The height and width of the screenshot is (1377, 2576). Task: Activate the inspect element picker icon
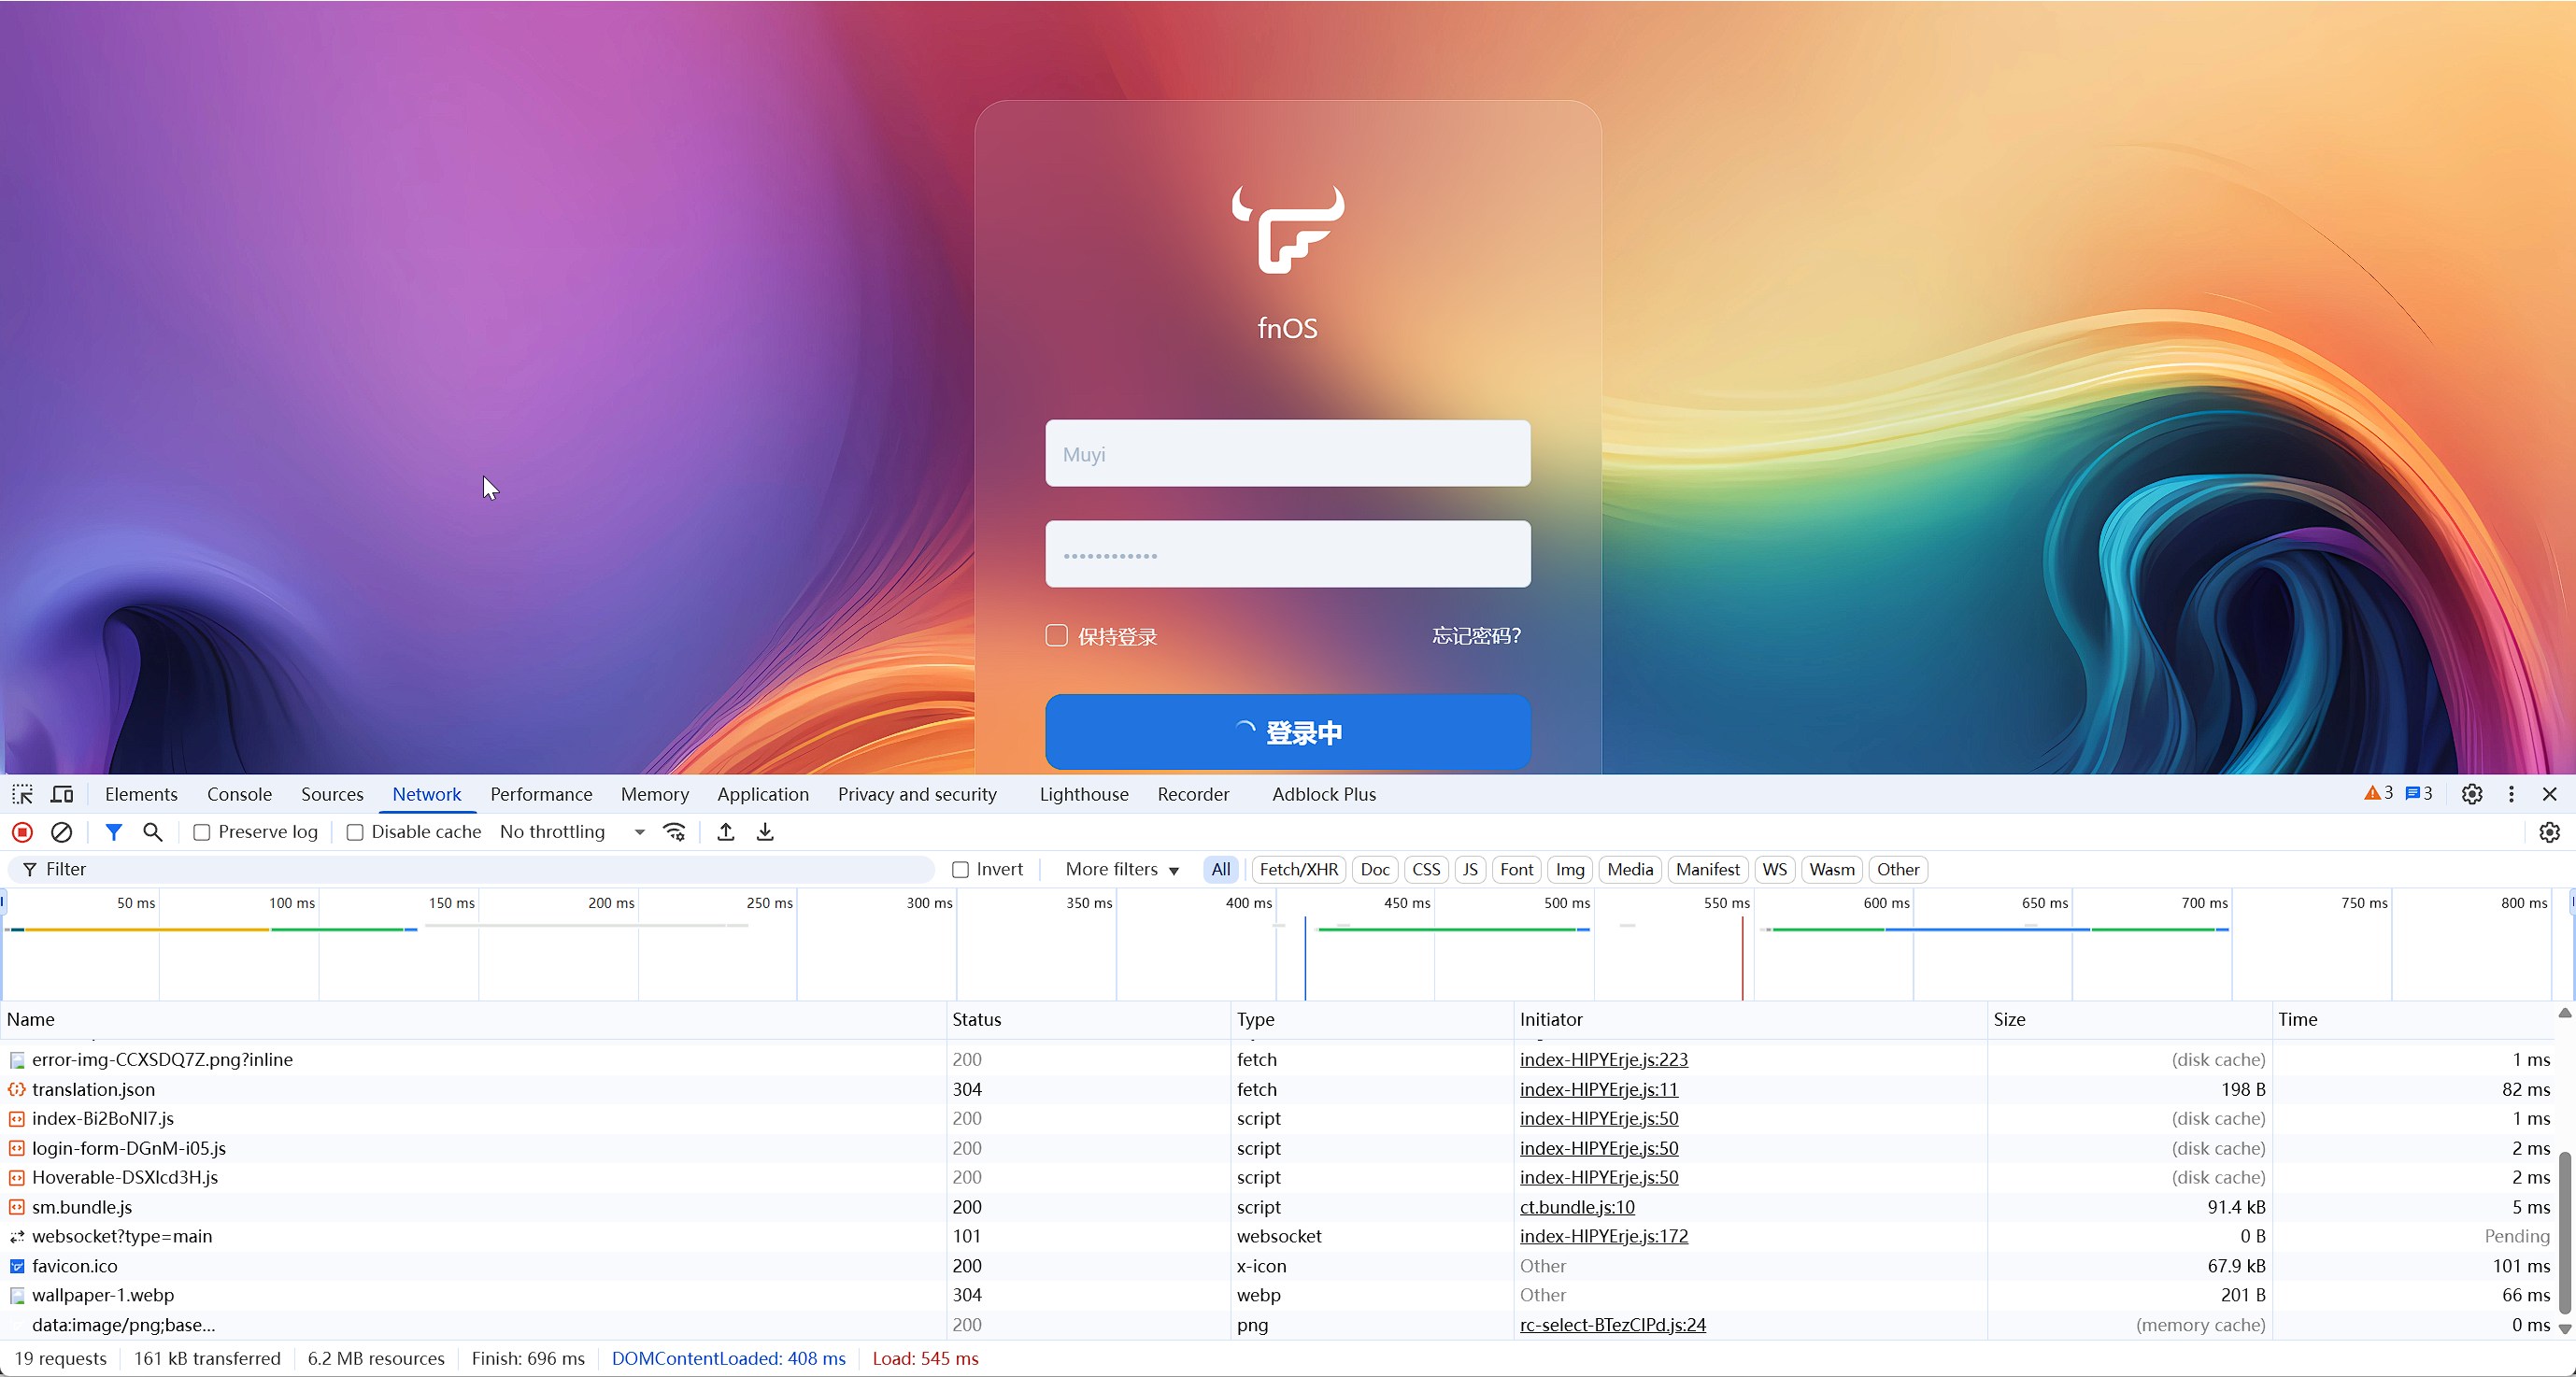[x=22, y=794]
